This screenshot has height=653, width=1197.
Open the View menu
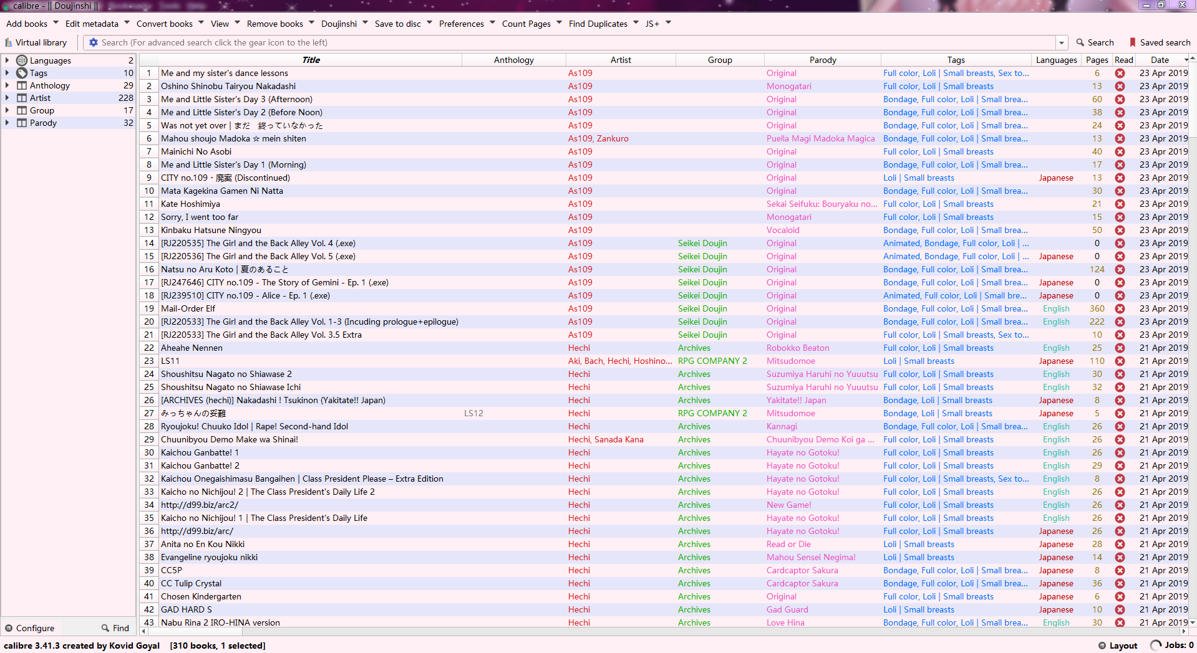(x=220, y=24)
